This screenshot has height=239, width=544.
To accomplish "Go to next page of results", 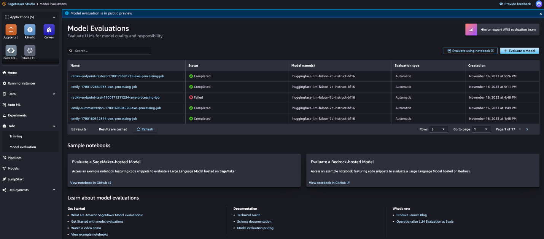I will tap(527, 129).
